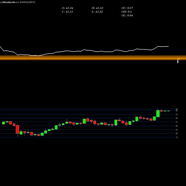Click the large red candle dropping to 16

pyautogui.click(x=17, y=129)
